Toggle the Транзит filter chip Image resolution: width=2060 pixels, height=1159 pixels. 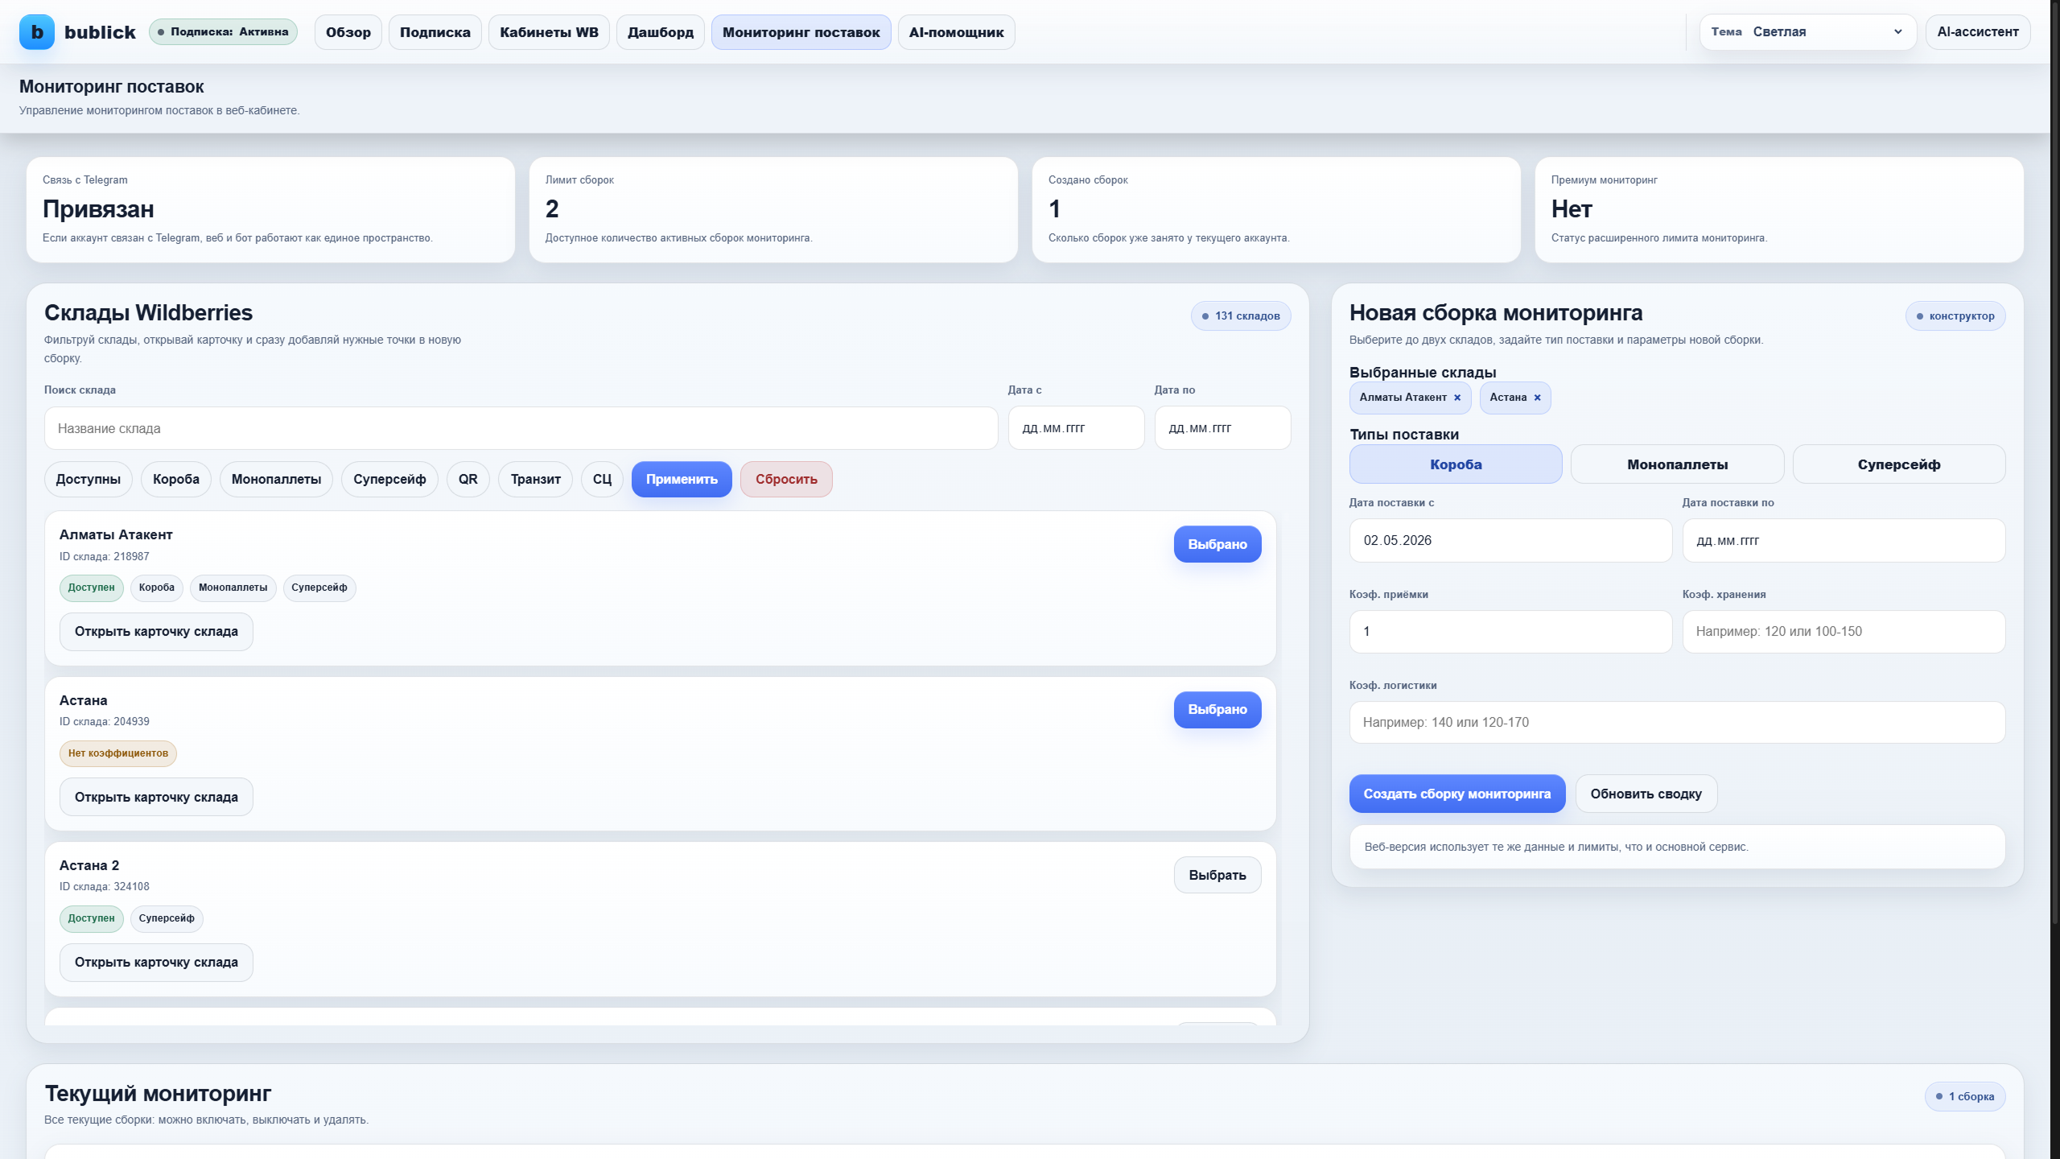click(x=536, y=480)
